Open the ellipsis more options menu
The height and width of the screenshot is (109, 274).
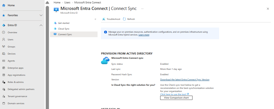coord(142,9)
